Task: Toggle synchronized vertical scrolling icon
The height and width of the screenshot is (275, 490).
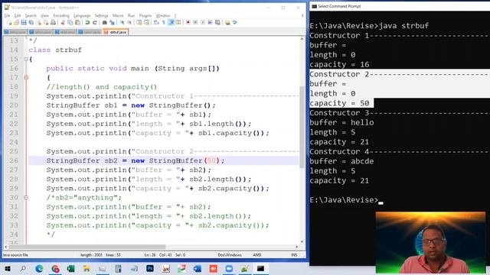Action: pyautogui.click(x=139, y=22)
